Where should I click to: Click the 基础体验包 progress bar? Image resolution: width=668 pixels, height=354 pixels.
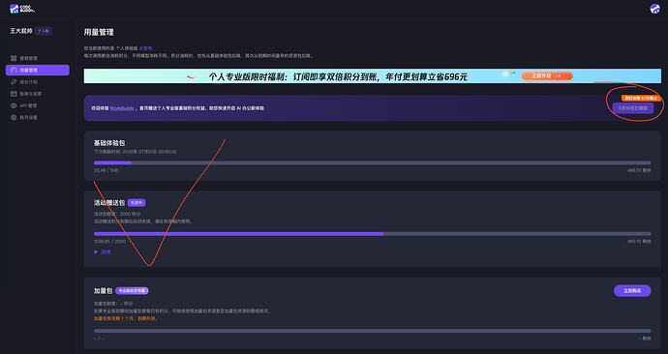[373, 162]
